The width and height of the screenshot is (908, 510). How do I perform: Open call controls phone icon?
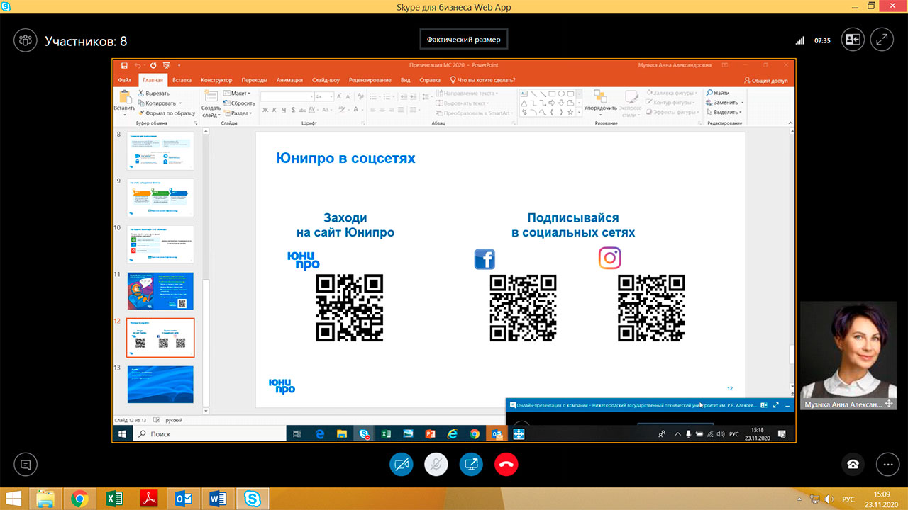click(x=853, y=465)
